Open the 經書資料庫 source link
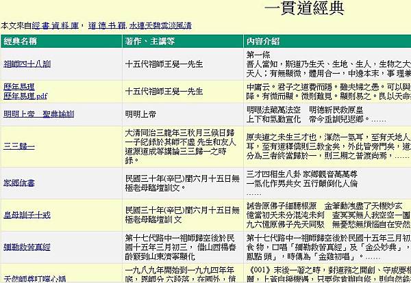This screenshot has width=411, height=283. [55, 25]
